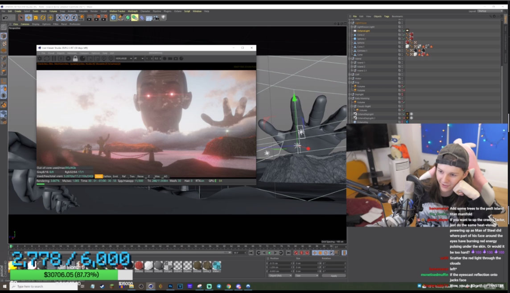The height and width of the screenshot is (293, 510).
Task: Add a camera object from toolbar
Action: [x=156, y=17]
